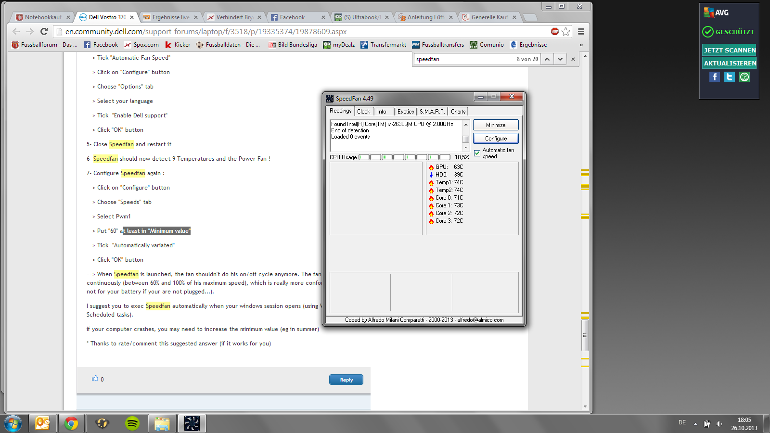The height and width of the screenshot is (433, 770).
Task: Click thumbs-up like icon on post
Action: click(95, 379)
